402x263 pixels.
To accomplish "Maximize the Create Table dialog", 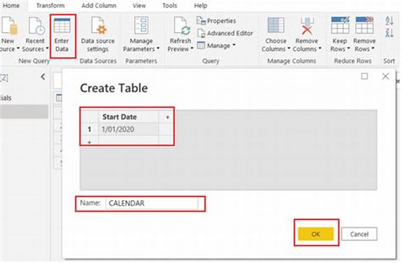I will pos(364,76).
